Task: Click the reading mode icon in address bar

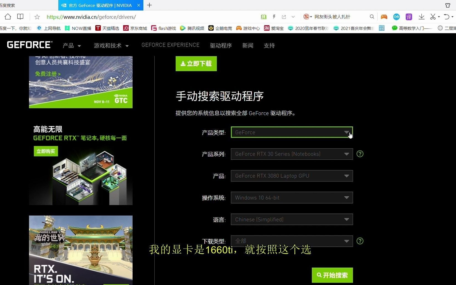Action: coord(263,17)
